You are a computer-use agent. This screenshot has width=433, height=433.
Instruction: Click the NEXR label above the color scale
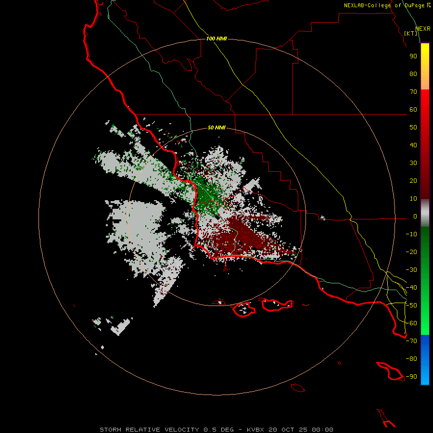[x=423, y=29]
